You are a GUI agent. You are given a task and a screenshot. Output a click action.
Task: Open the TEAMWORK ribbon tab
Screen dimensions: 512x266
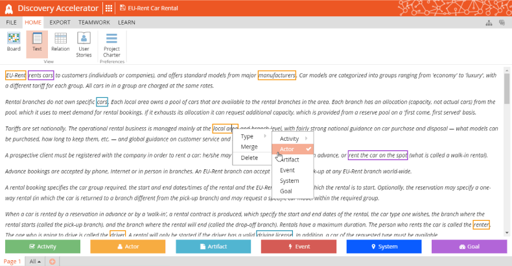coord(94,22)
